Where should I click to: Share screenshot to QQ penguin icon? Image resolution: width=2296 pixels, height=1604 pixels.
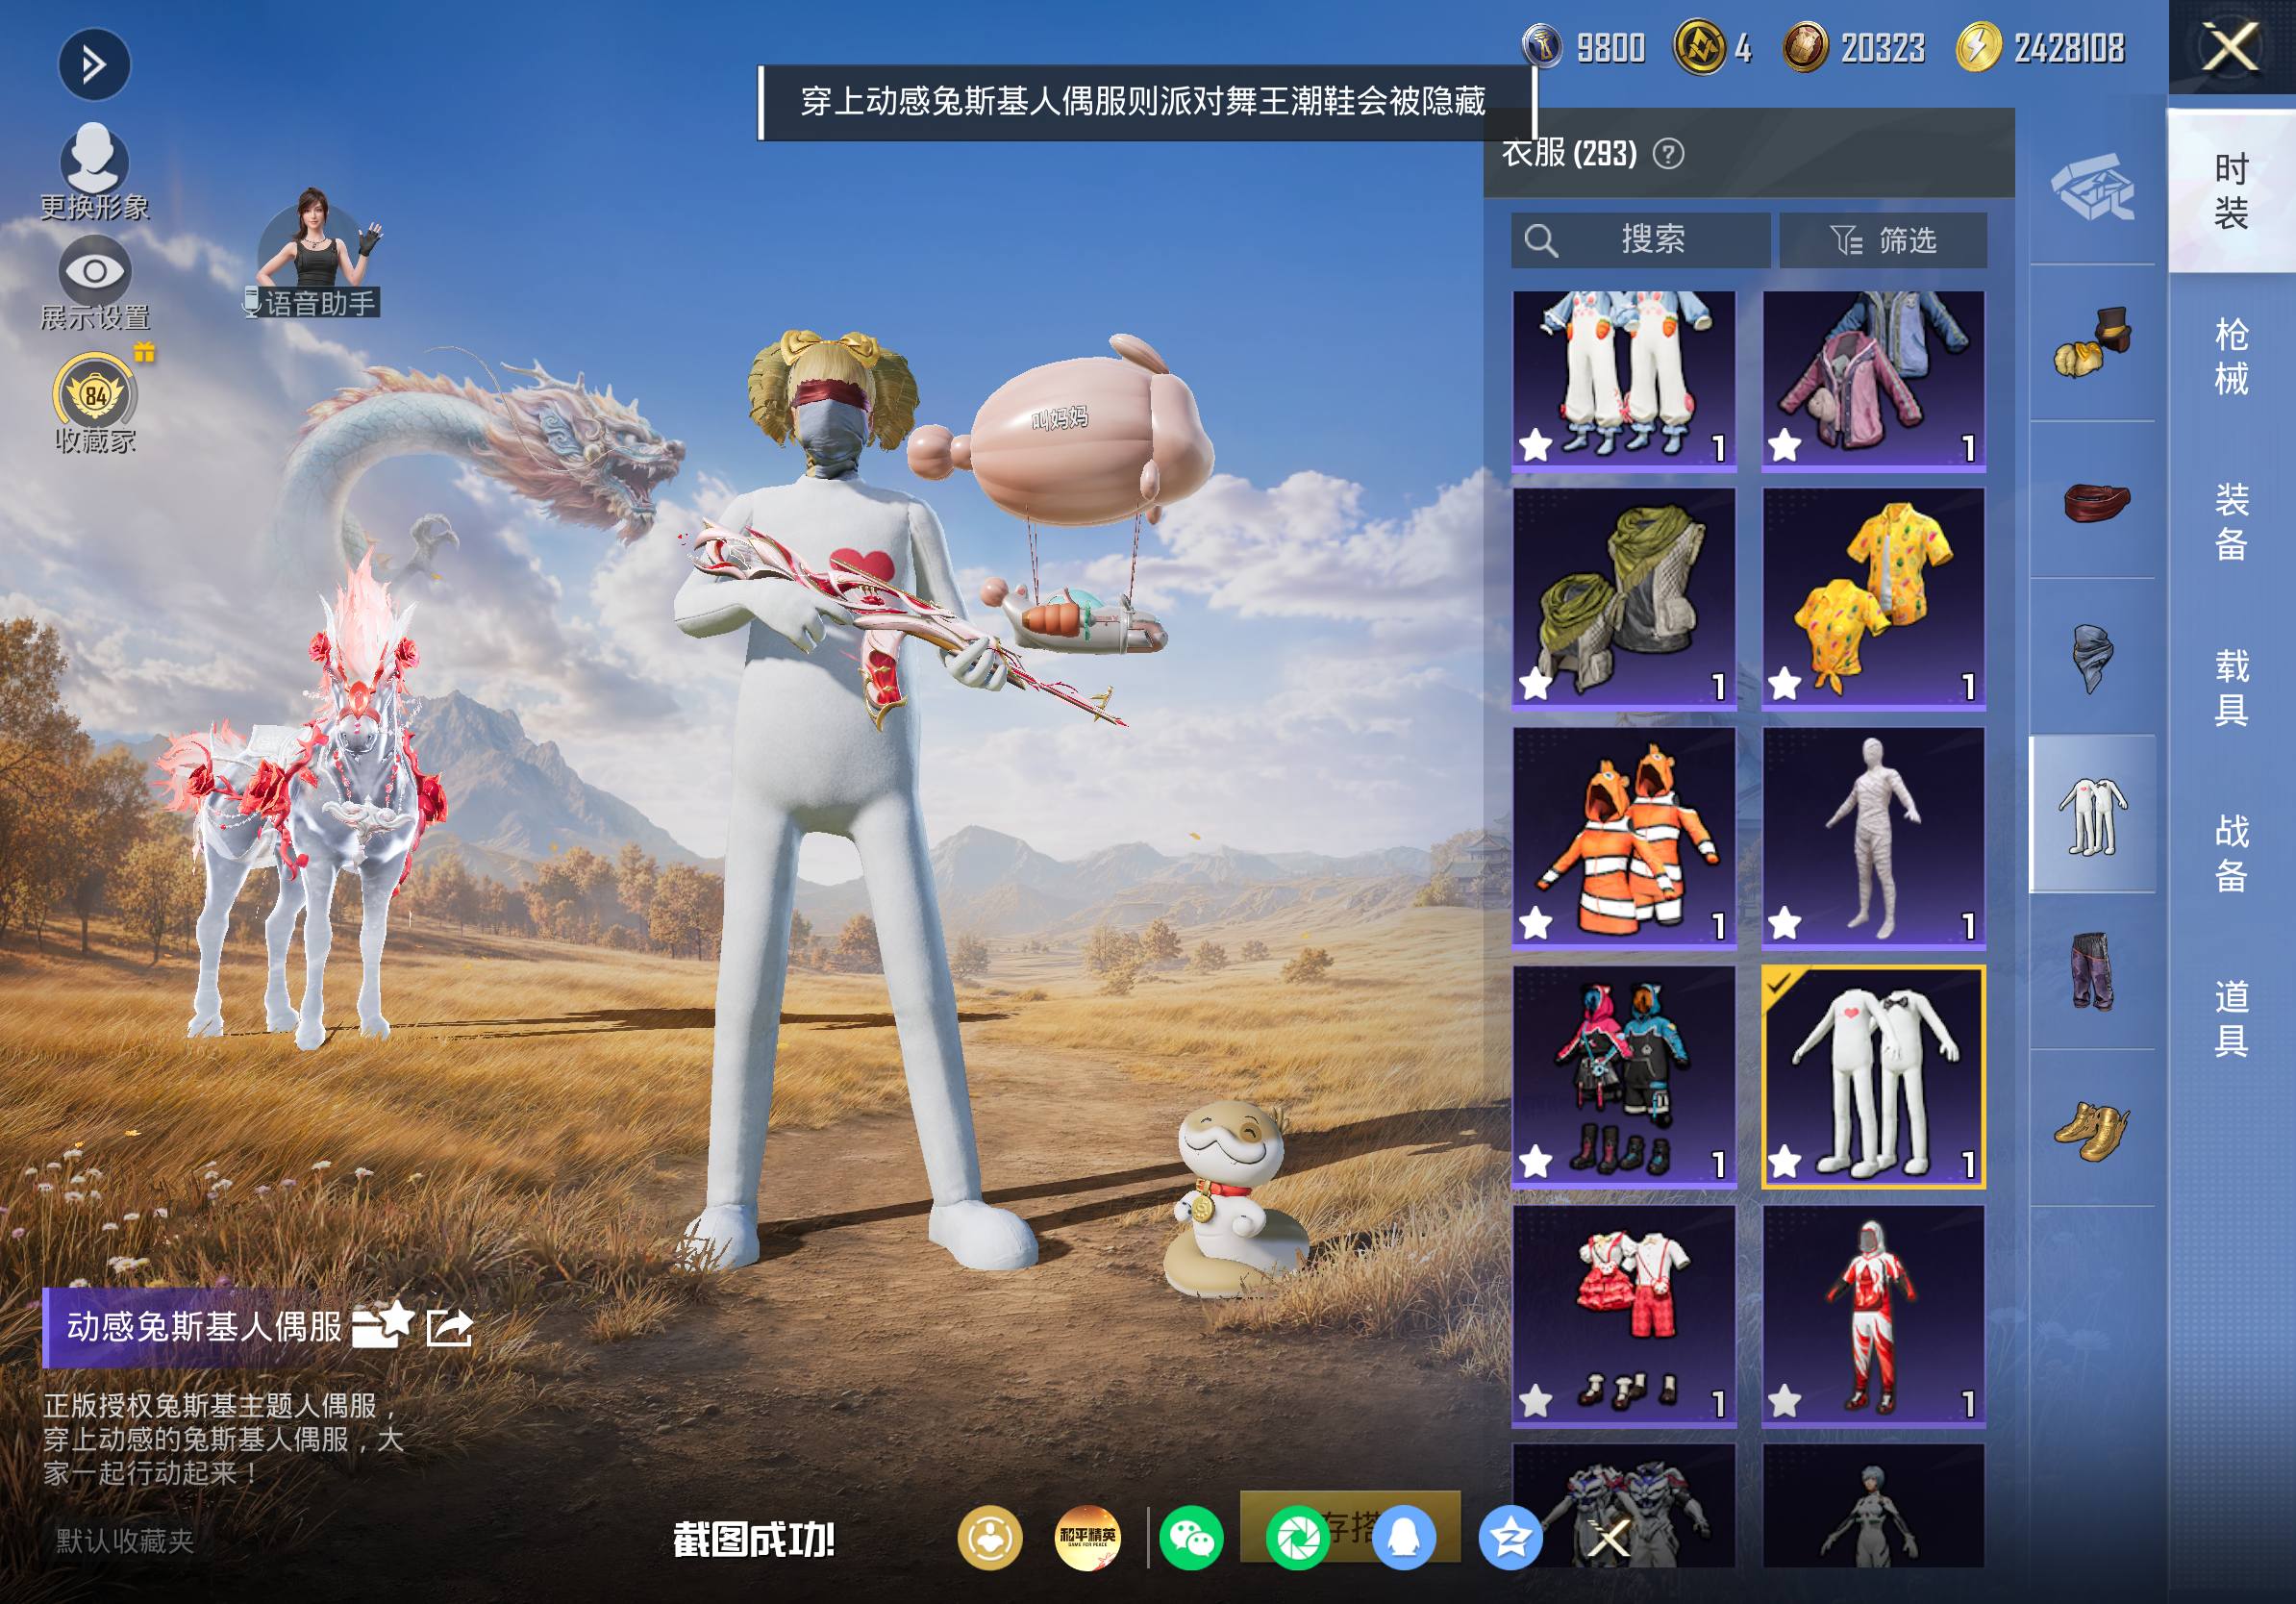[x=1404, y=1538]
